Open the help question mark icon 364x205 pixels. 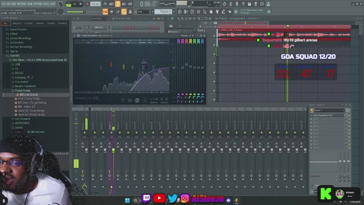point(243,4)
